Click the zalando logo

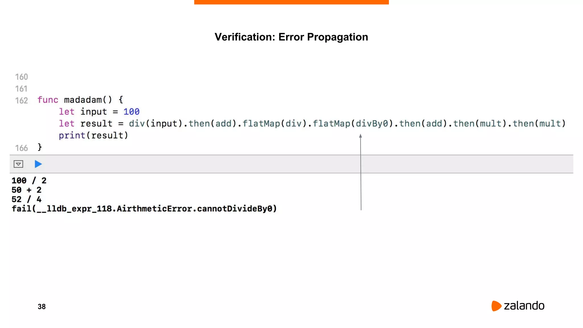tap(518, 306)
